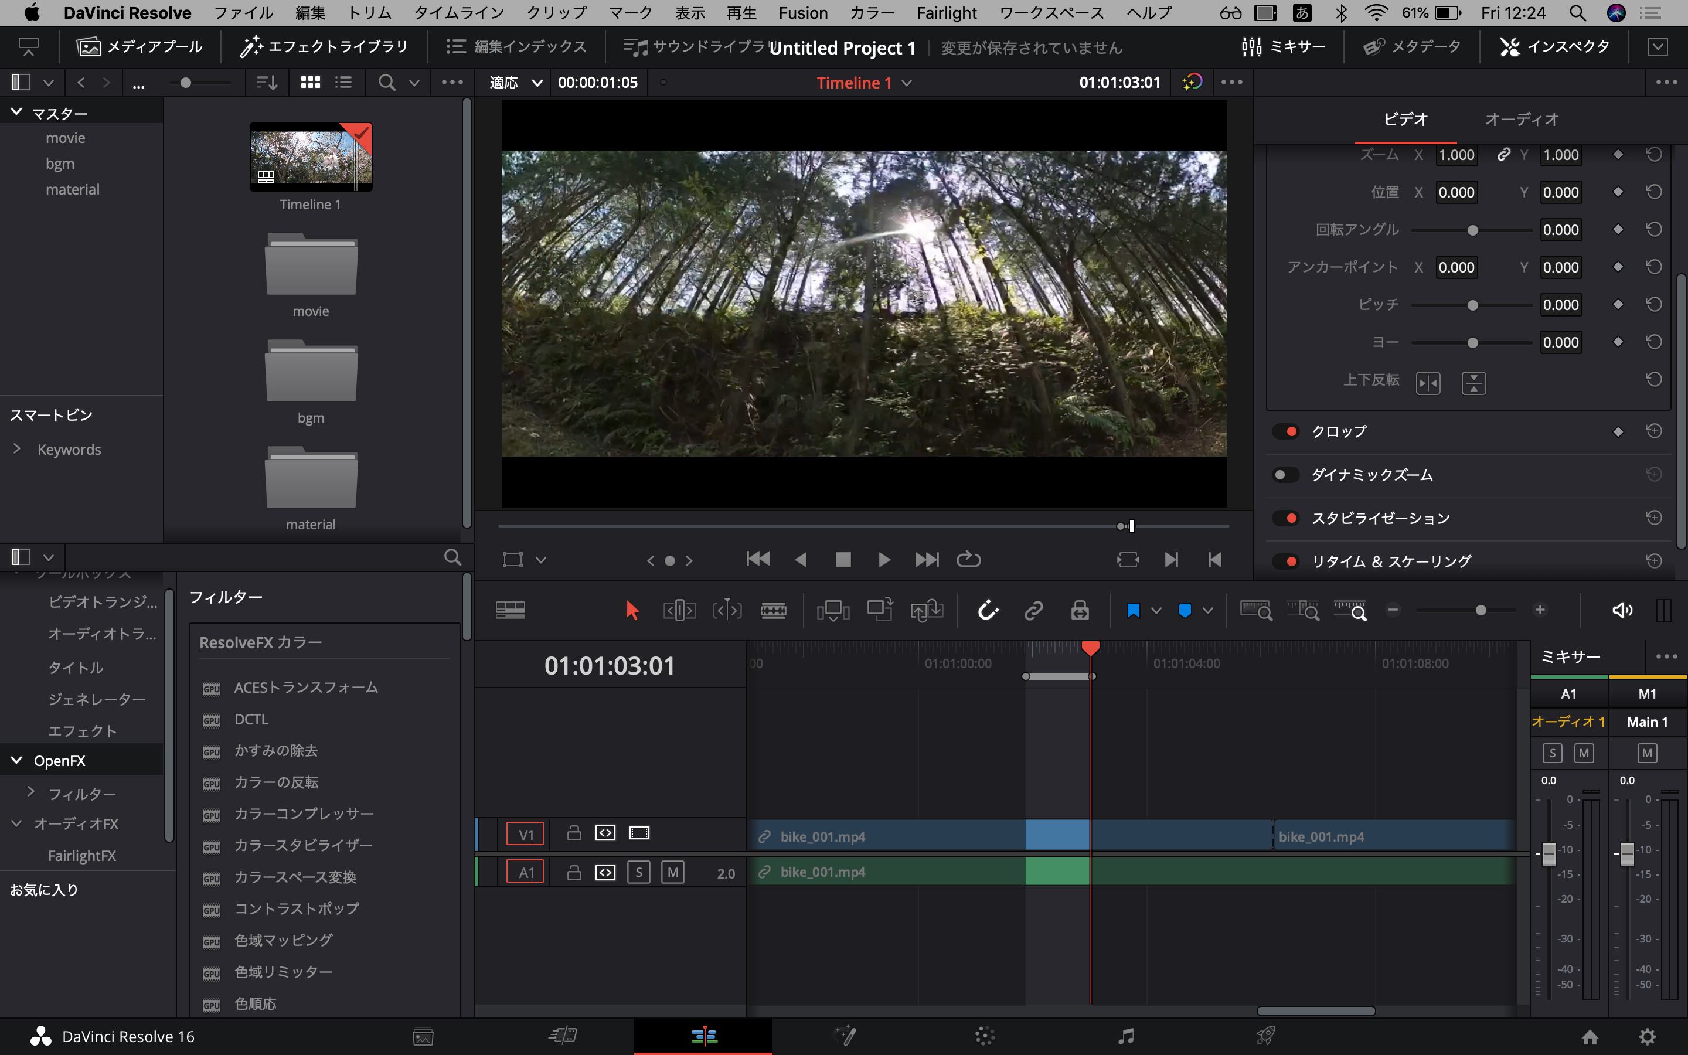Image resolution: width=1688 pixels, height=1055 pixels.
Task: Open the marker color dropdown arrow
Action: (1207, 611)
